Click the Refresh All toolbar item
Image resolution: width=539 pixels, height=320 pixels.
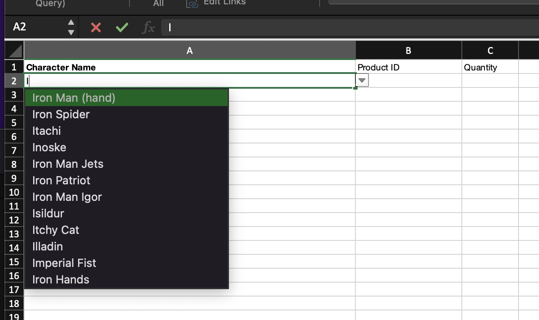(x=158, y=3)
